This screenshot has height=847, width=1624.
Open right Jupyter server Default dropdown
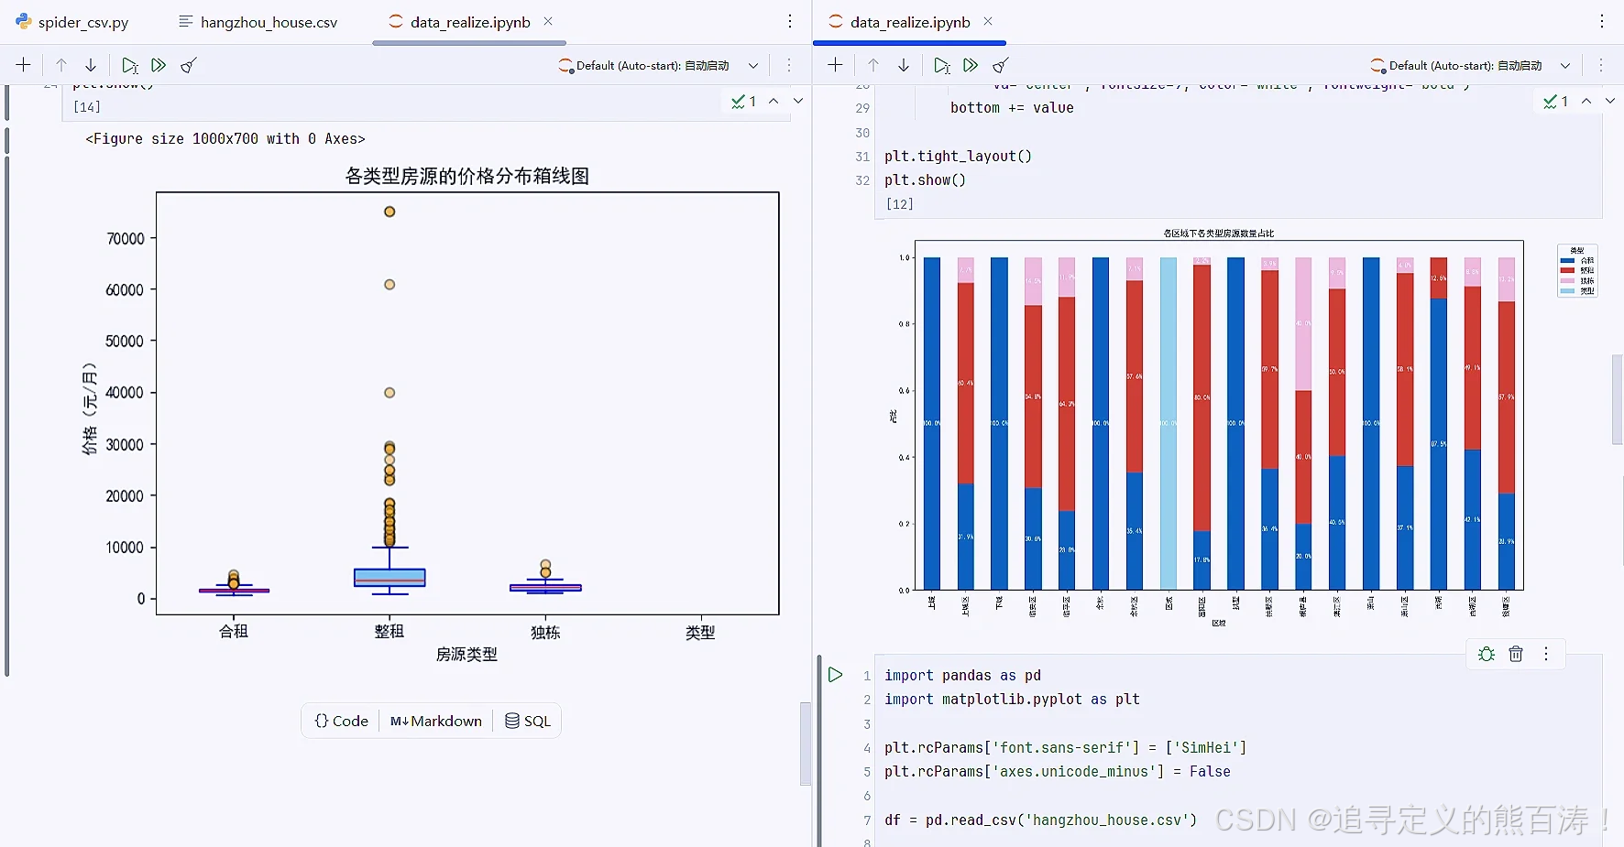click(x=1470, y=65)
